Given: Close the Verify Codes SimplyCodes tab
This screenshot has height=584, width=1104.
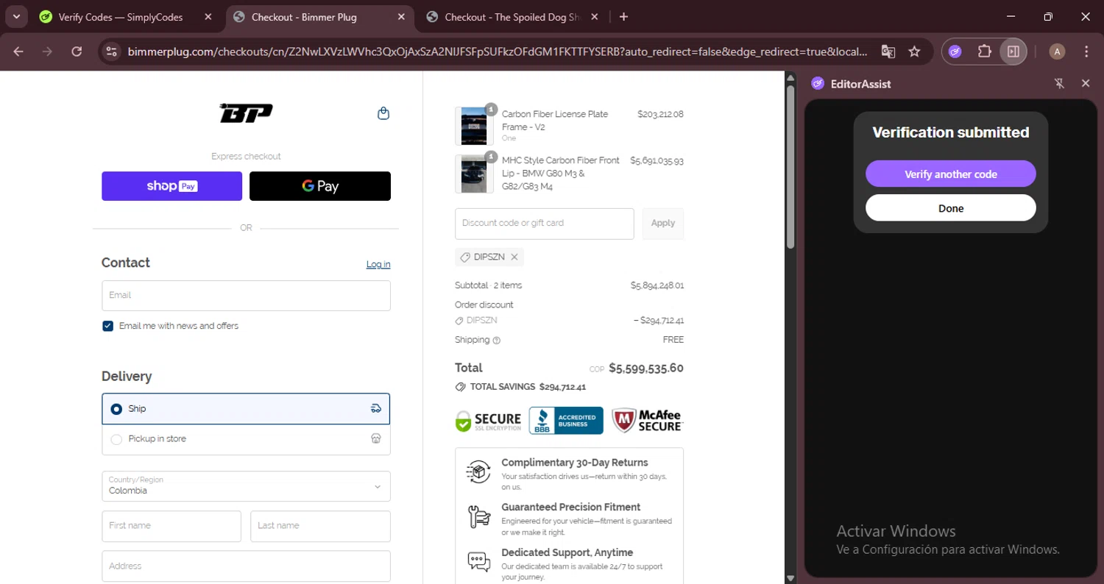Looking at the screenshot, I should 208,17.
